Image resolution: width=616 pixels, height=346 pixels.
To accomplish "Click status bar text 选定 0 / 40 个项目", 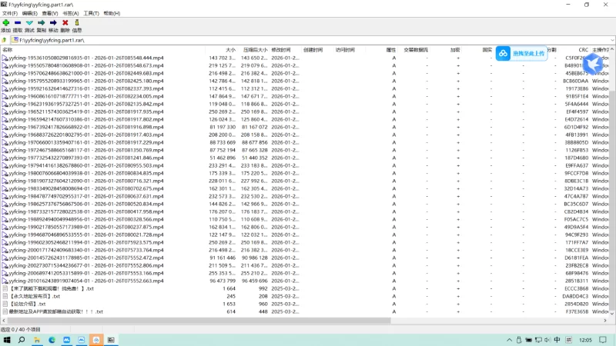I will (x=21, y=330).
